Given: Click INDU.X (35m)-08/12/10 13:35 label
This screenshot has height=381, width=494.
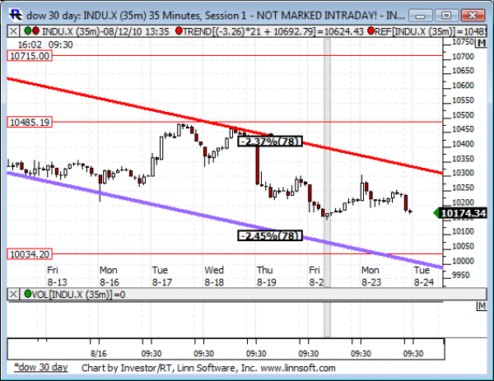Looking at the screenshot, I should click(105, 31).
